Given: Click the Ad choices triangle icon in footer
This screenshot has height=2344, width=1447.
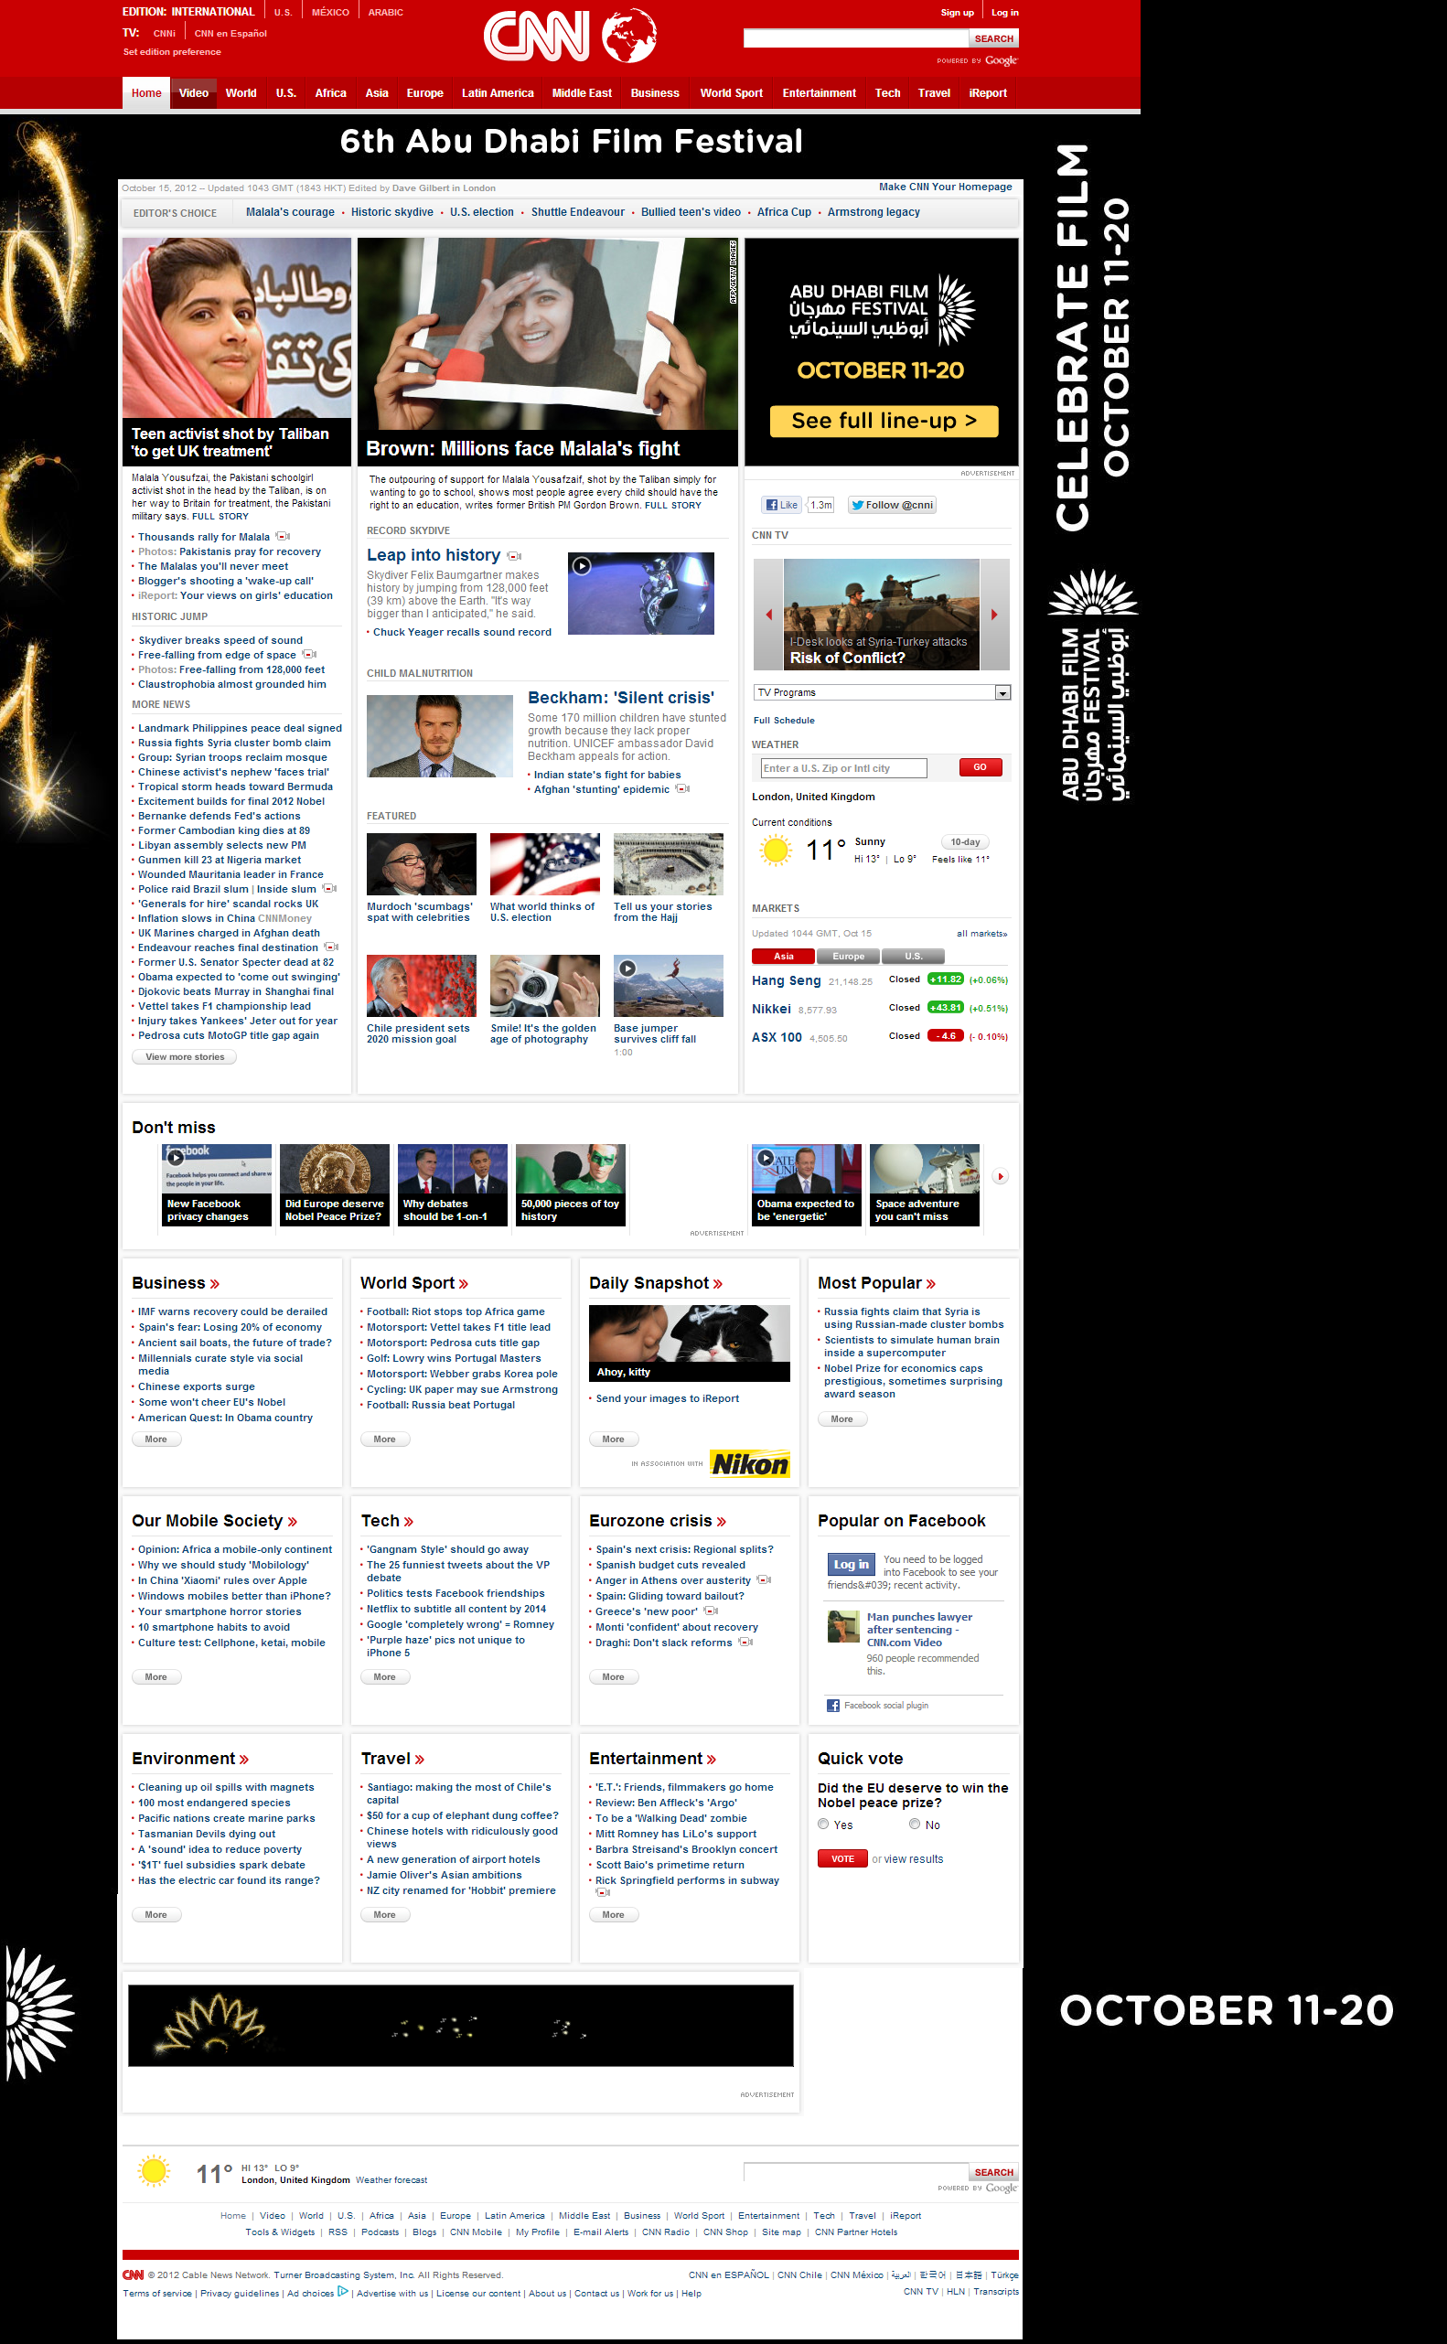Looking at the screenshot, I should [x=343, y=2291].
